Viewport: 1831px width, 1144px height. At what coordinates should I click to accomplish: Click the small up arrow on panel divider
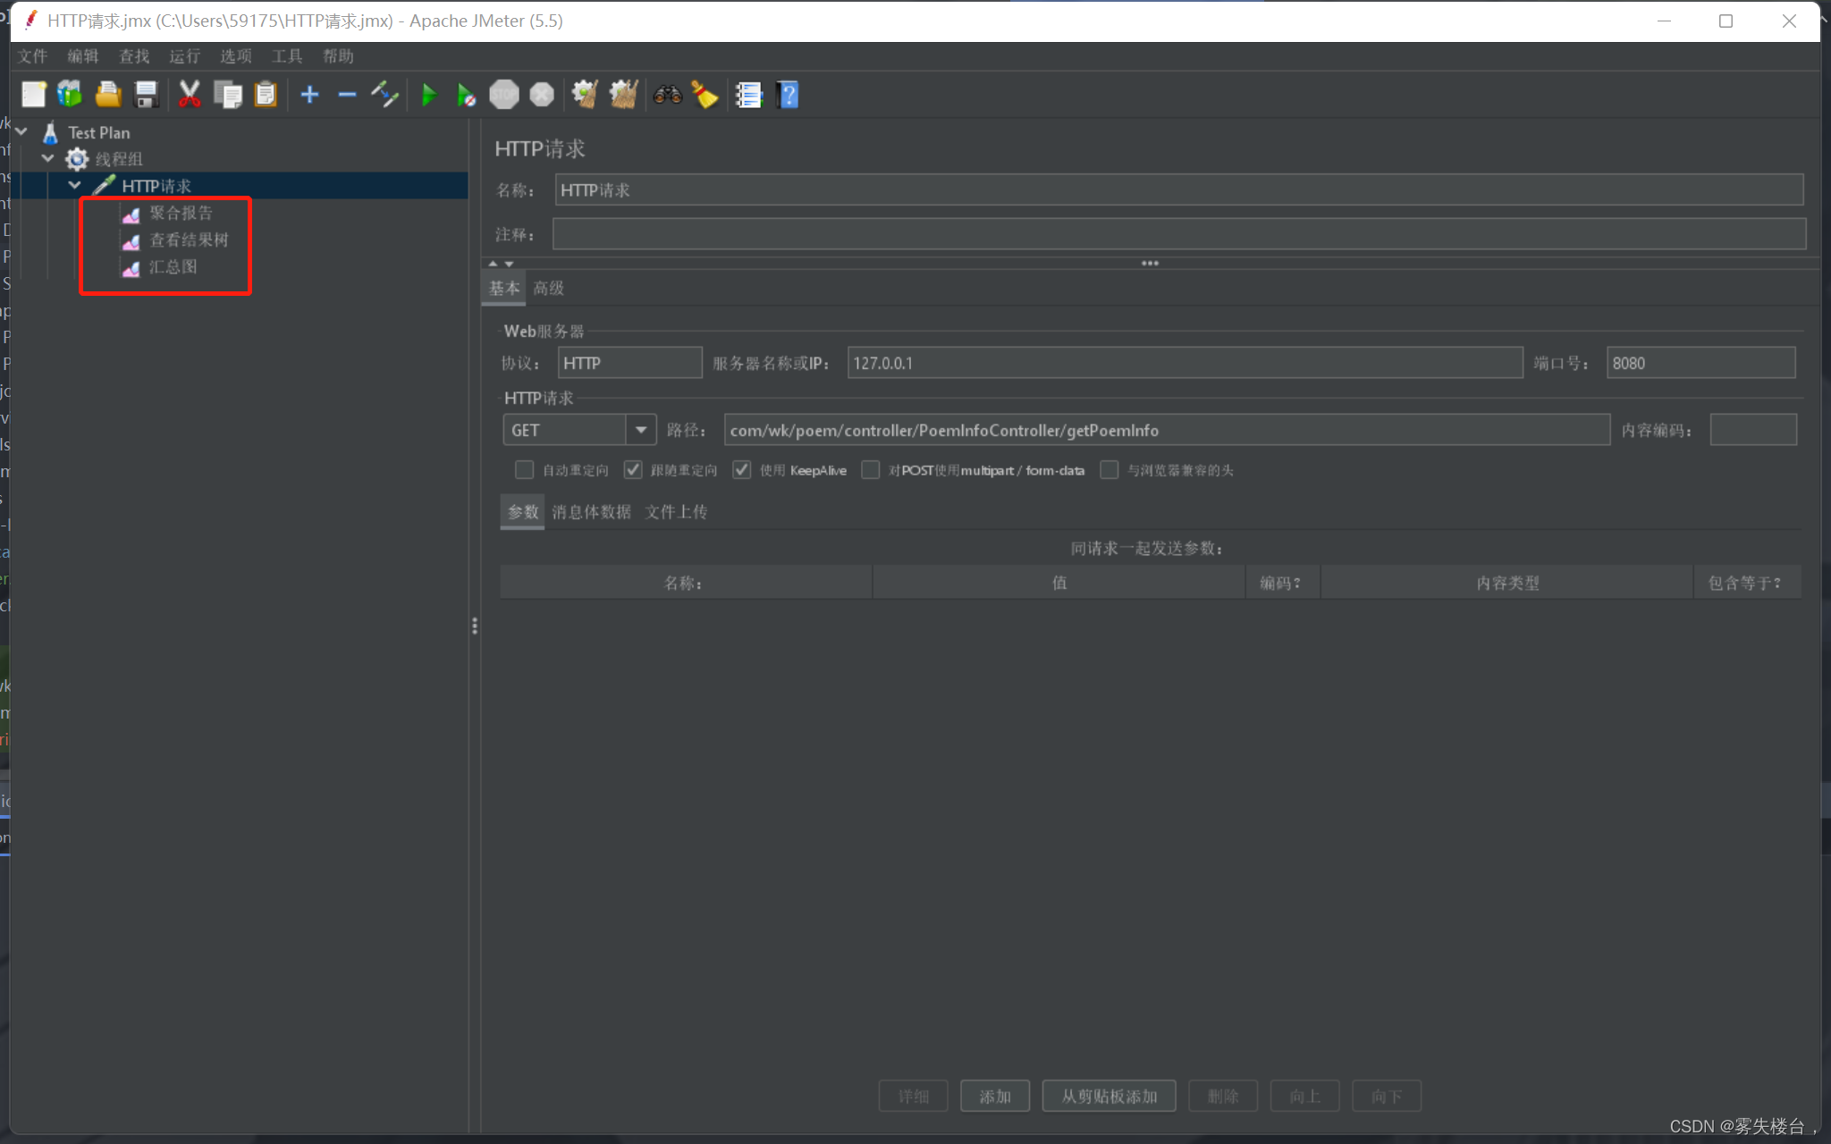coord(493,264)
